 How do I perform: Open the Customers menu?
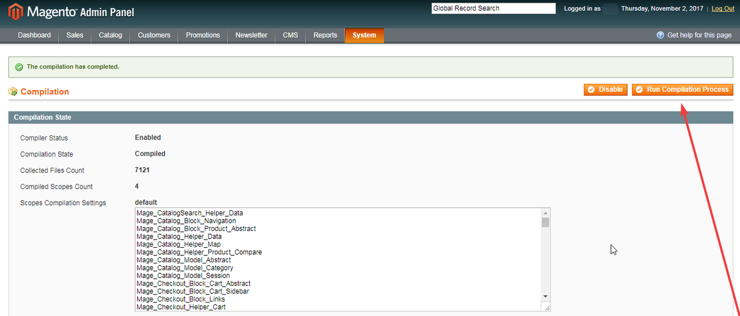(x=154, y=35)
